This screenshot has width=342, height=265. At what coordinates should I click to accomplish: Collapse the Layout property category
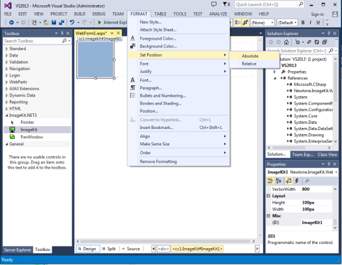(268, 196)
